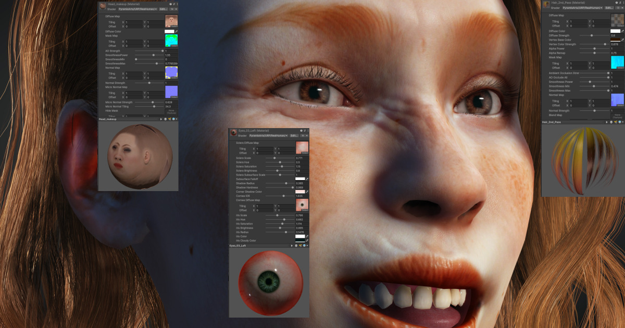Viewport: 625px width, 328px height.
Task: Click the eyedropper beside Diffuse Color in Hair_2nd_Pass
Action: tap(622, 31)
